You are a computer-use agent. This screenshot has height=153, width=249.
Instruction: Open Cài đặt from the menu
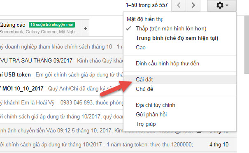(180, 79)
